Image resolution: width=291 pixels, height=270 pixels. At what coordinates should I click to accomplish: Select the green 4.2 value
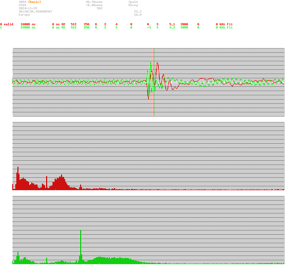point(172,27)
